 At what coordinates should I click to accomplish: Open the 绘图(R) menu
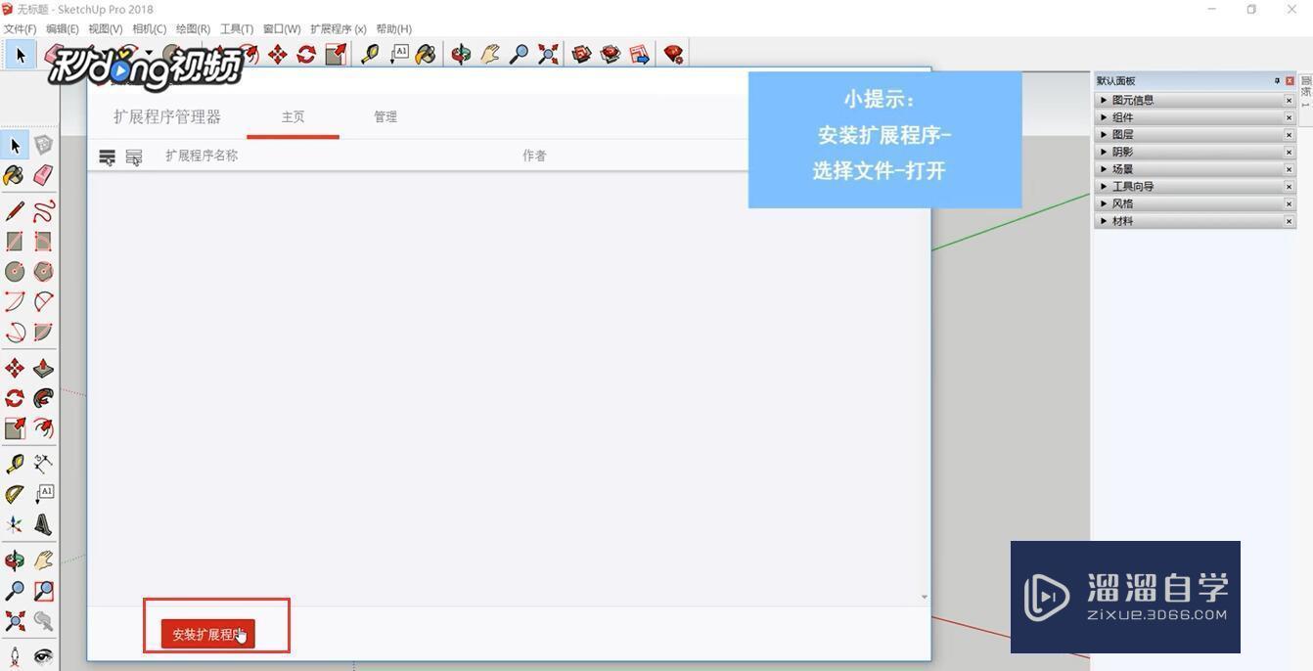193,29
